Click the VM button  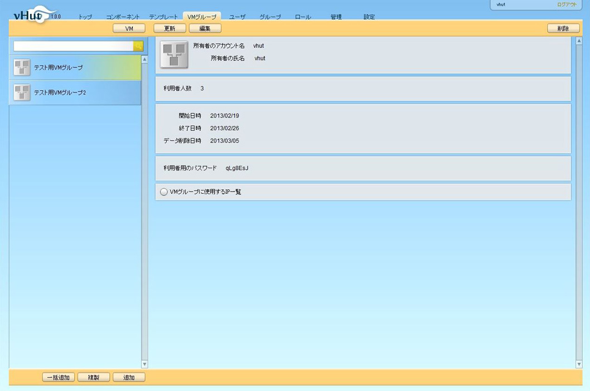pos(129,28)
